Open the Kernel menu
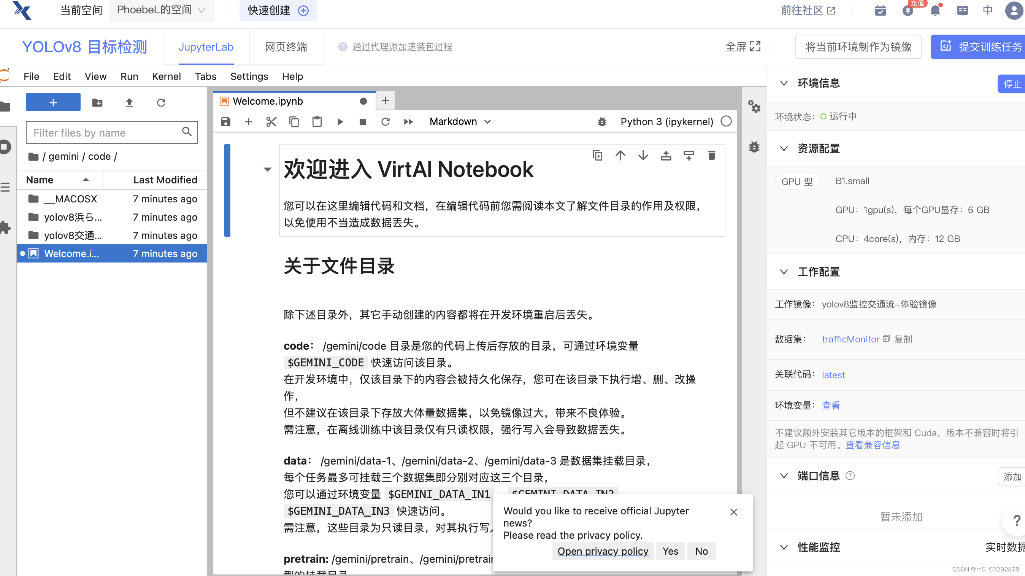Screen dimensions: 1025x576 coord(166,76)
